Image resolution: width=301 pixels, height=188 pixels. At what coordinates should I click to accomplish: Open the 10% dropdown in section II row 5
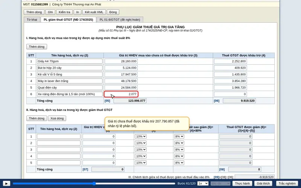click(x=140, y=163)
